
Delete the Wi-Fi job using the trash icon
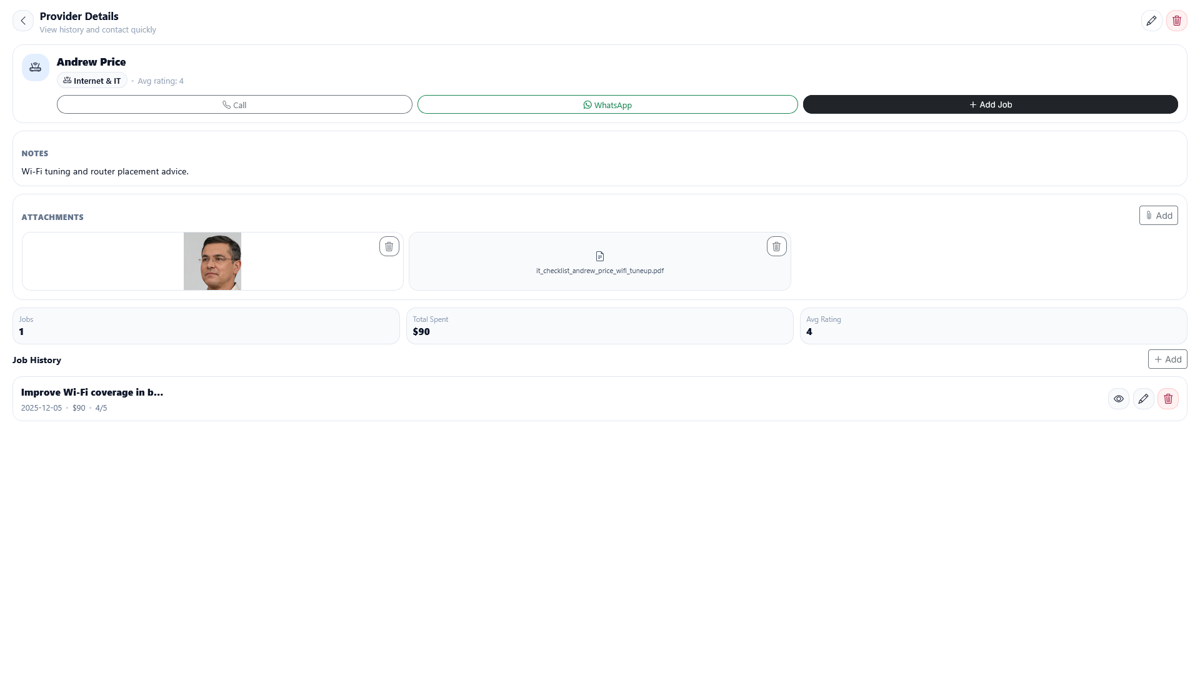(x=1168, y=398)
